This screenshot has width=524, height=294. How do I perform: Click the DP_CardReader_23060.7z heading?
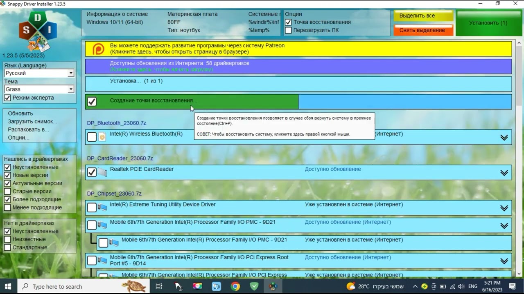tap(120, 158)
